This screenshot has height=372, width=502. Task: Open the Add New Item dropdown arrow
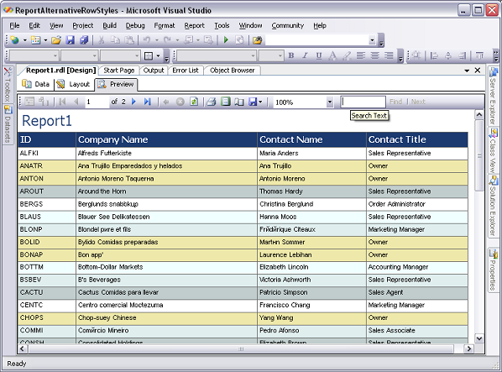coord(45,40)
